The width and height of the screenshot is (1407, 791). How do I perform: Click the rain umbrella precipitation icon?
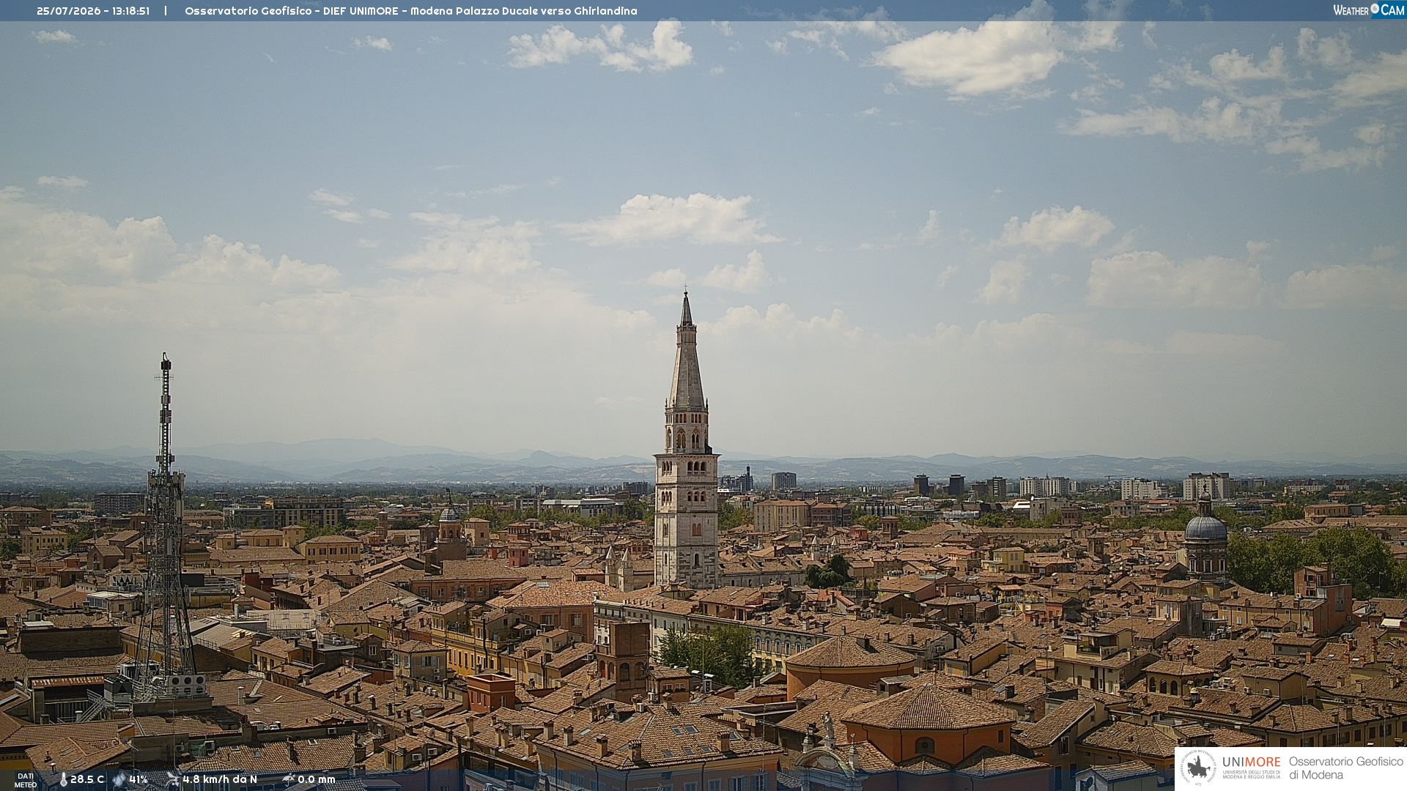[x=289, y=779]
